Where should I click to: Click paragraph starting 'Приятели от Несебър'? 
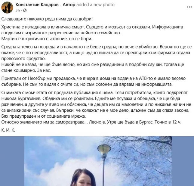(x=94, y=81)
